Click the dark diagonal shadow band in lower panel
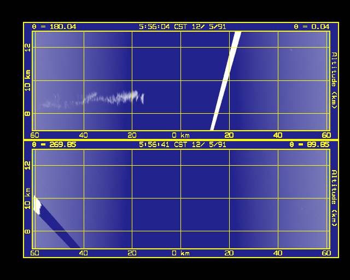This screenshot has width=350, height=280. (x=60, y=227)
